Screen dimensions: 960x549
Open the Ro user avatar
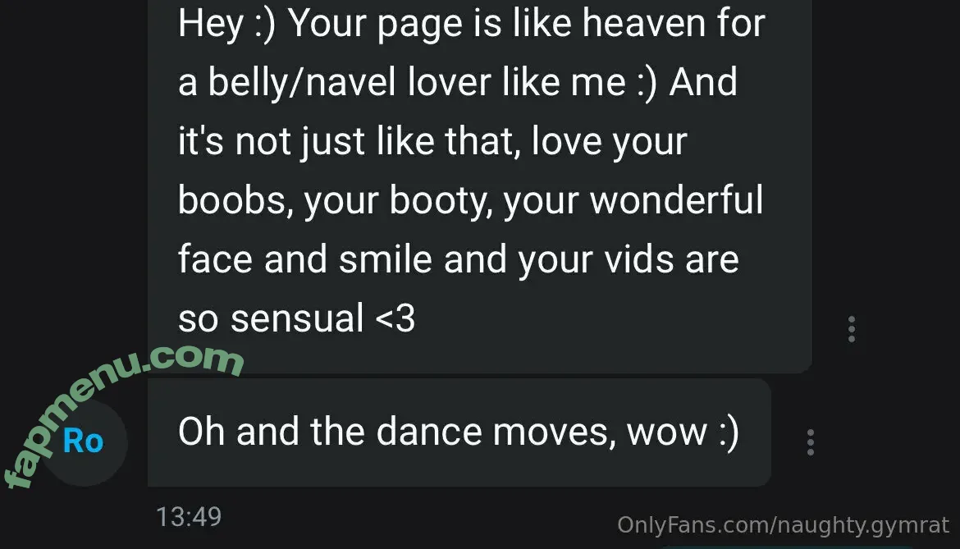tap(84, 442)
